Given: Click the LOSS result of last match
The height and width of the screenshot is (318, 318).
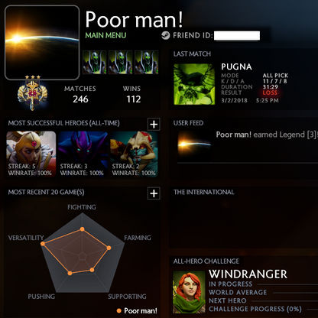Looking at the screenshot, I should (x=270, y=92).
